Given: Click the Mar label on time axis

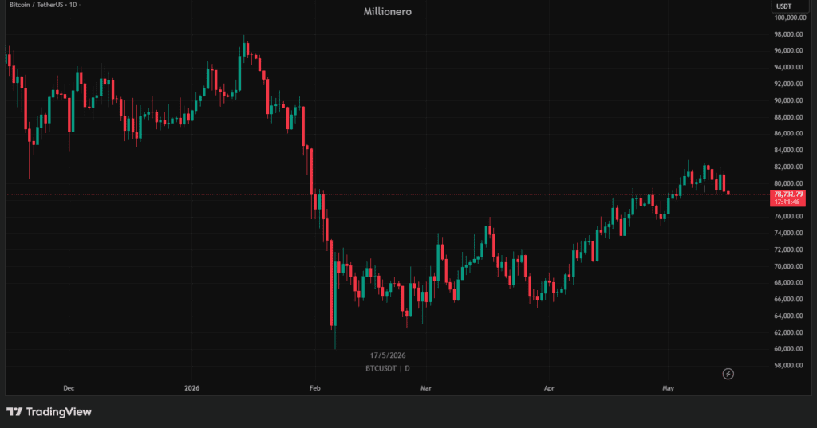Looking at the screenshot, I should [426, 388].
